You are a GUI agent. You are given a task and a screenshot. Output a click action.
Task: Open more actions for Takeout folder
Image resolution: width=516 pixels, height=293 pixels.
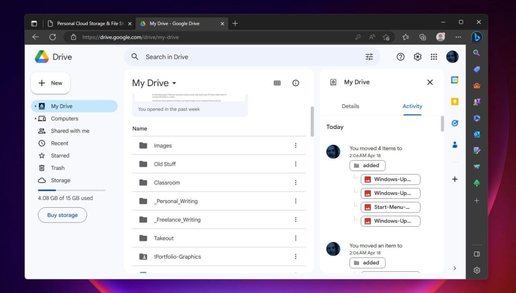pos(295,238)
